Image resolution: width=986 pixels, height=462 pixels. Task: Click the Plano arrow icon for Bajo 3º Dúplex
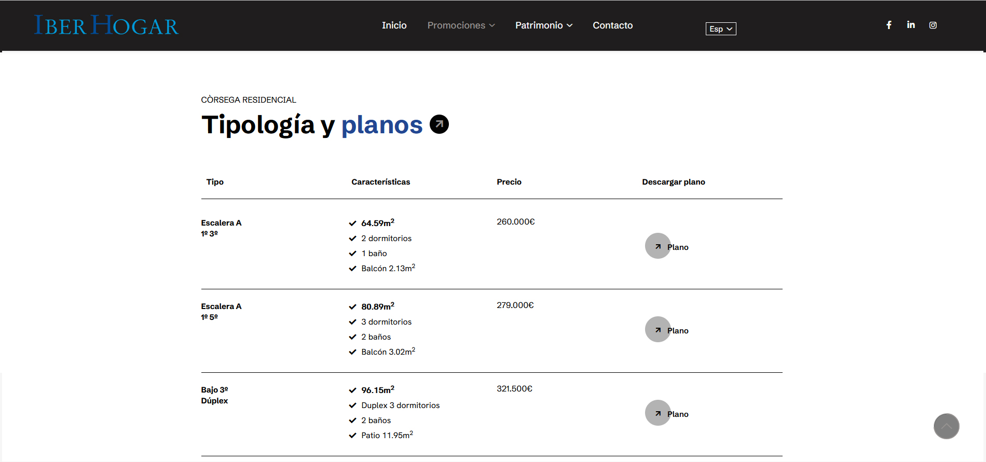coord(658,413)
